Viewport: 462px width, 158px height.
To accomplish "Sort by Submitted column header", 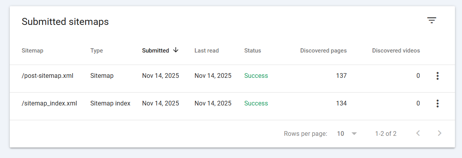I will click(155, 51).
